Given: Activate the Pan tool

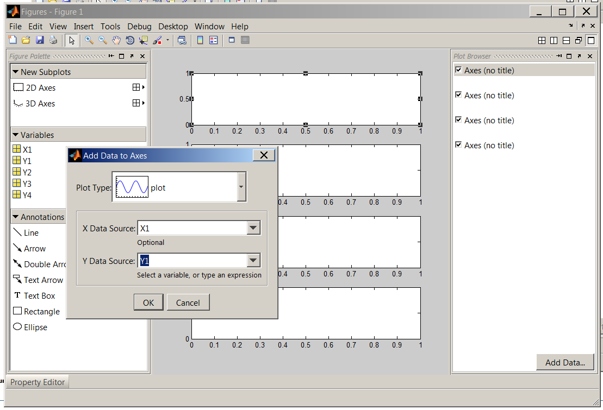Looking at the screenshot, I should click(116, 40).
